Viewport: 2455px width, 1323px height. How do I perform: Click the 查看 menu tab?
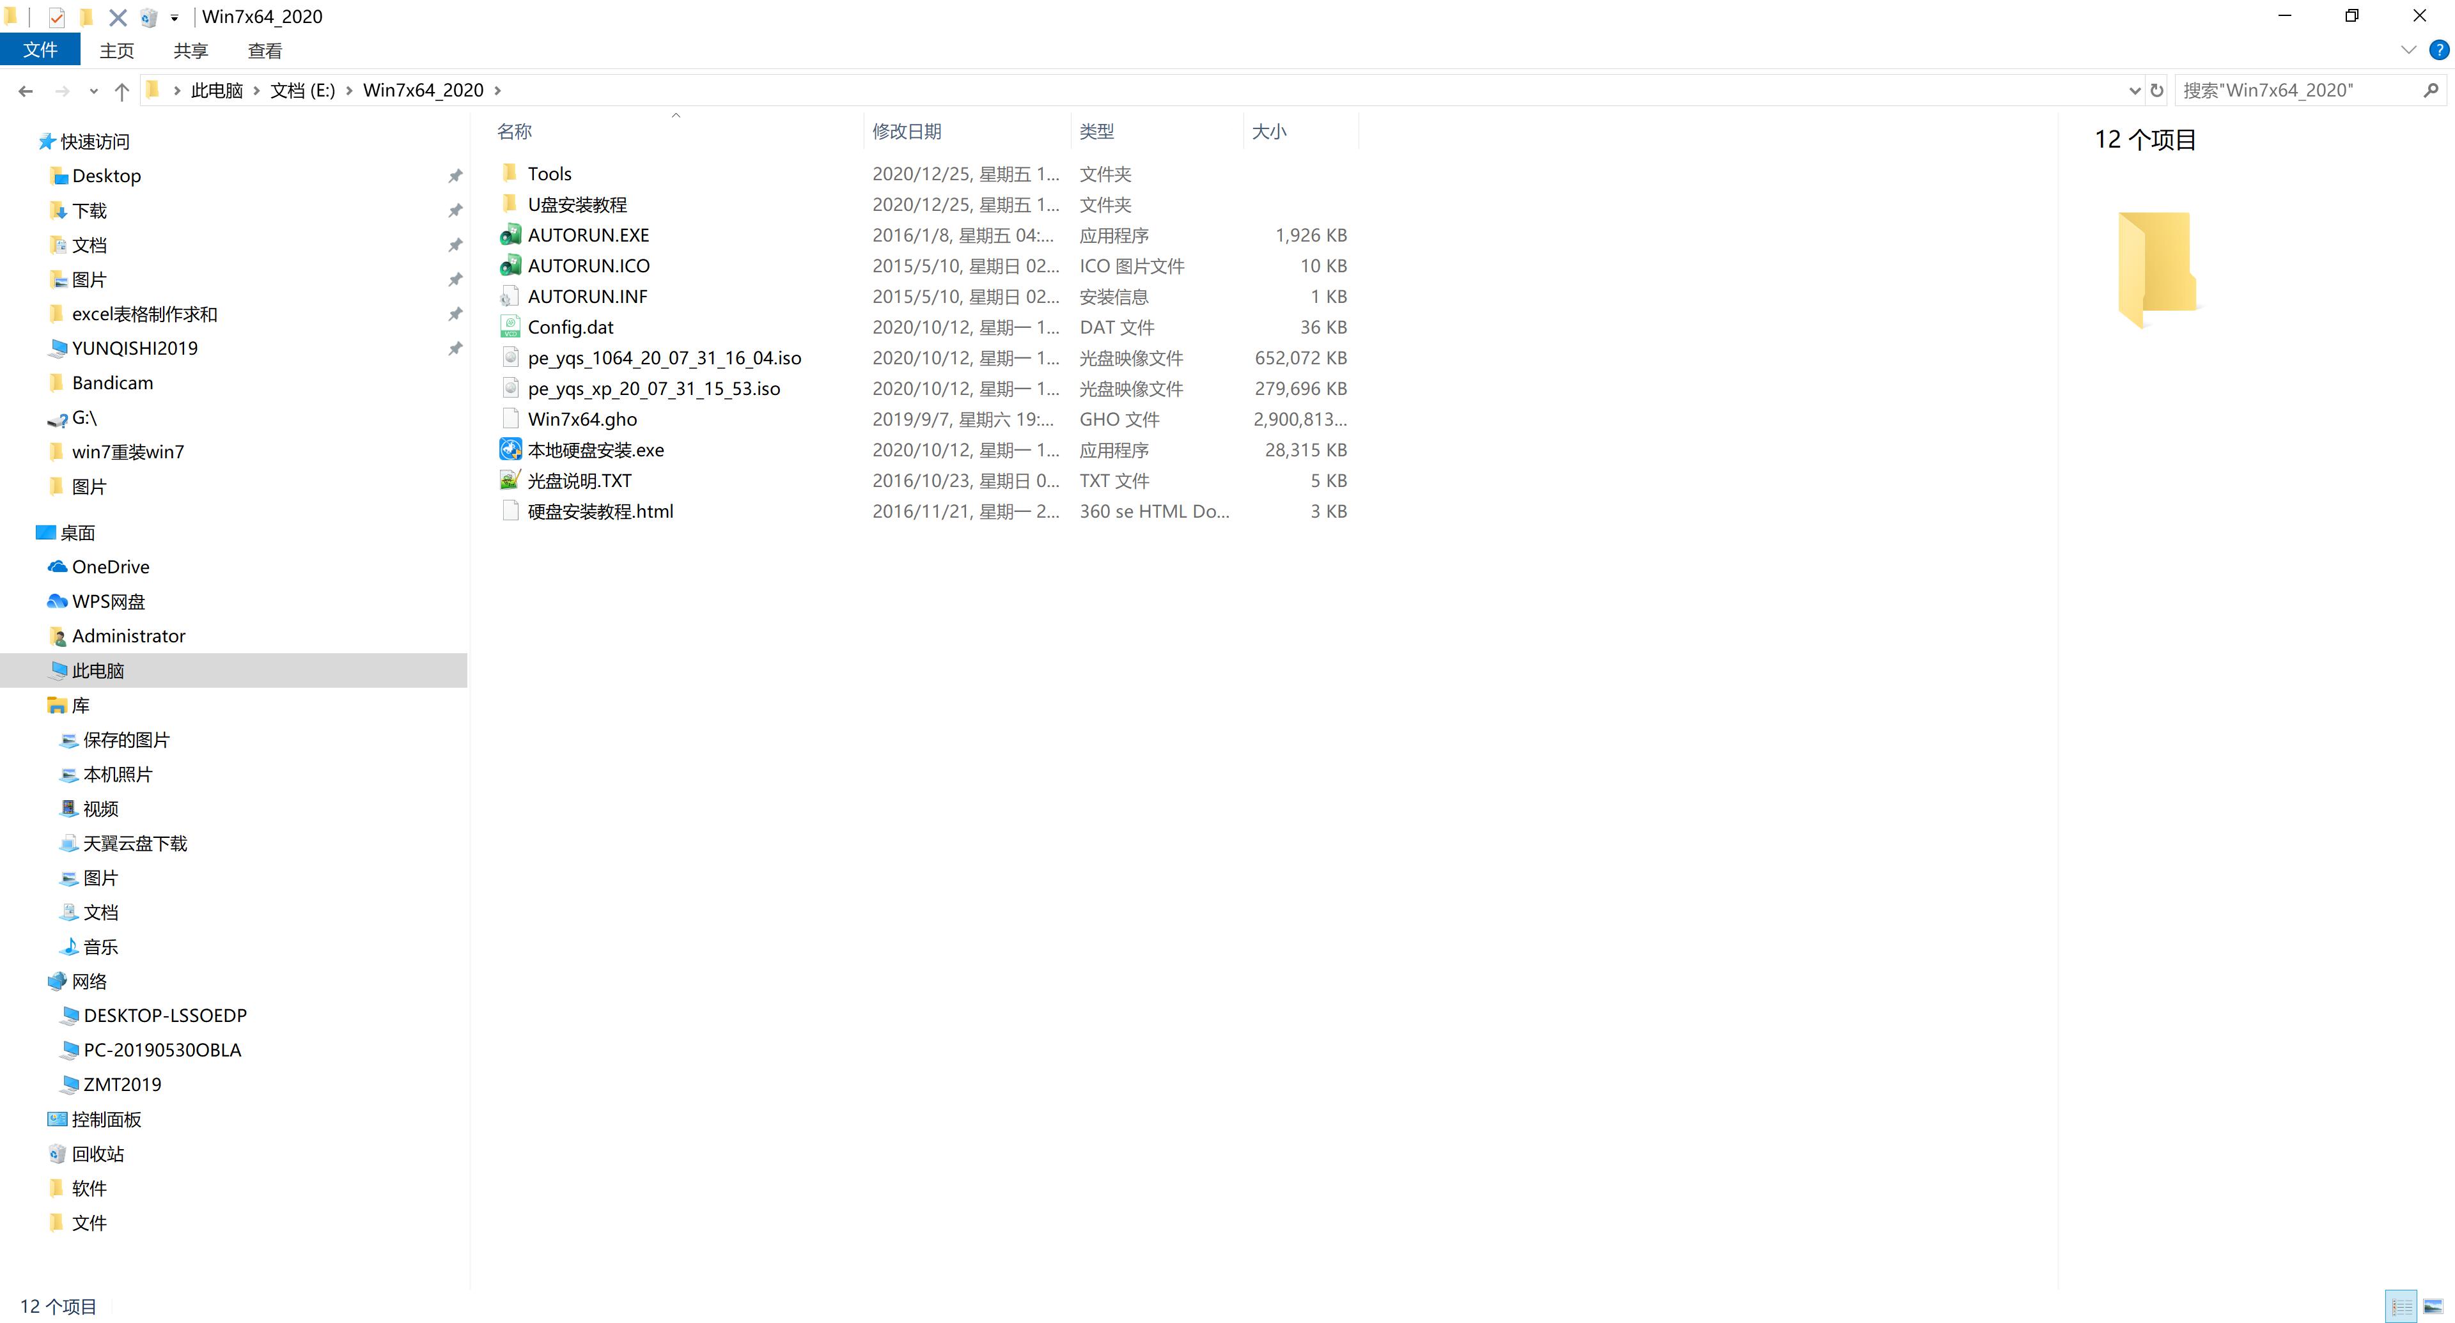click(x=265, y=50)
